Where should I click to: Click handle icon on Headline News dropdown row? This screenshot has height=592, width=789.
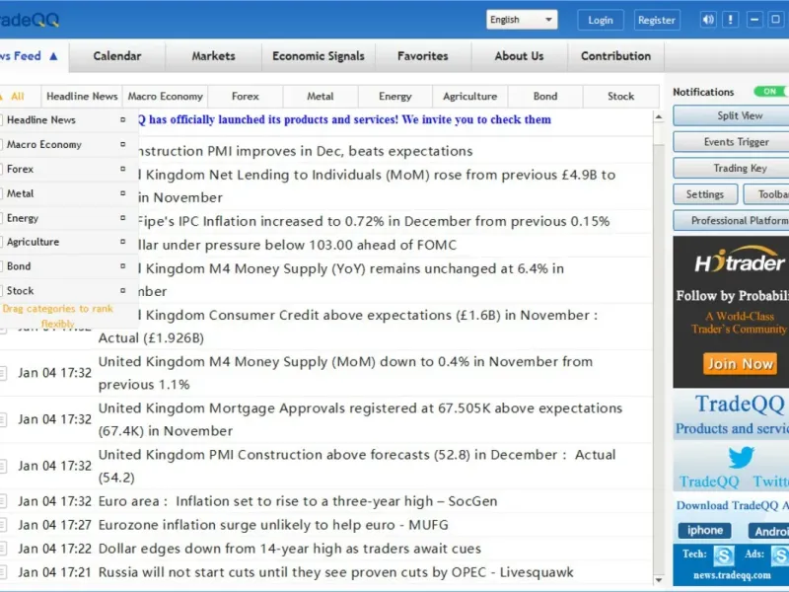point(122,119)
